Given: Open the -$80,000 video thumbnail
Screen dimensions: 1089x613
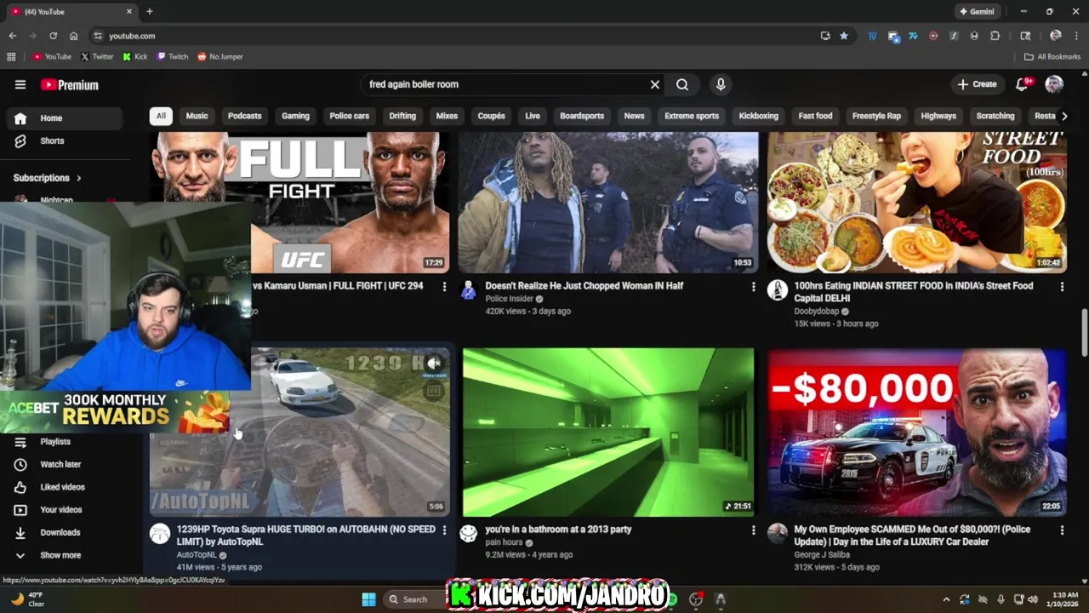Looking at the screenshot, I should coord(917,433).
